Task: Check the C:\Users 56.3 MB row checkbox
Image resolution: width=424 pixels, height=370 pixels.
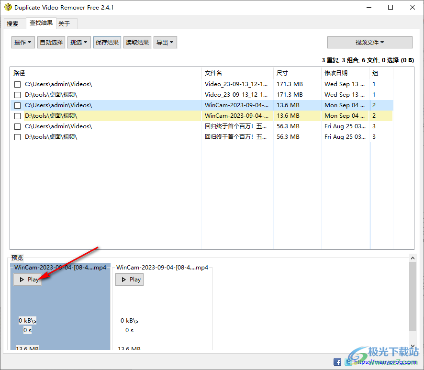Action: 18,126
